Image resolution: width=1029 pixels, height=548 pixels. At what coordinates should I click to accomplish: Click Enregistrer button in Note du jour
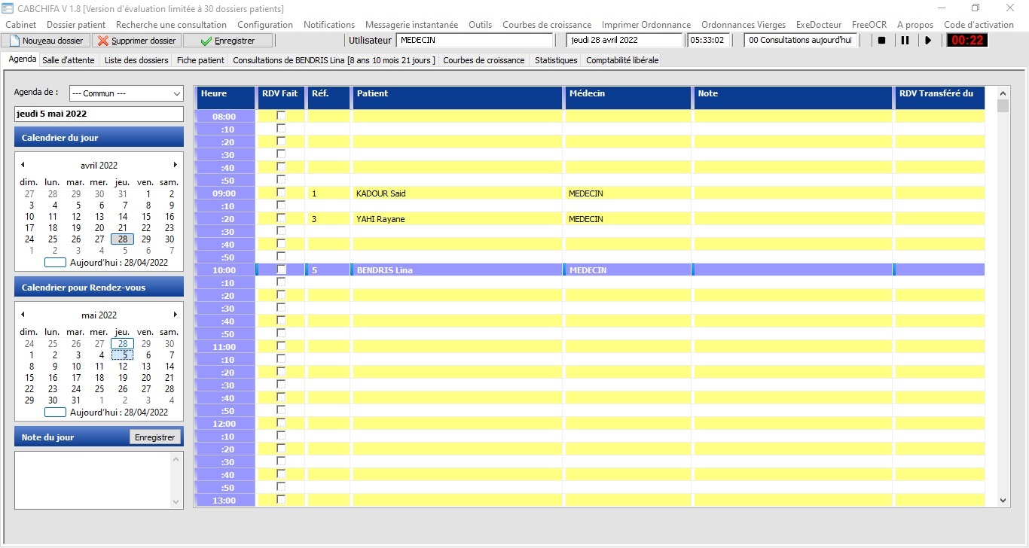pos(154,437)
